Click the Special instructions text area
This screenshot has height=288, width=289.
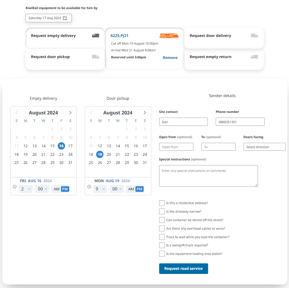click(208, 176)
